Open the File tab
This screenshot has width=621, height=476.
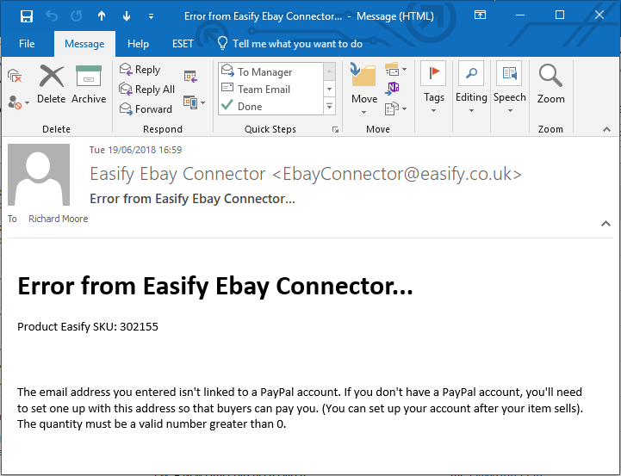point(27,44)
